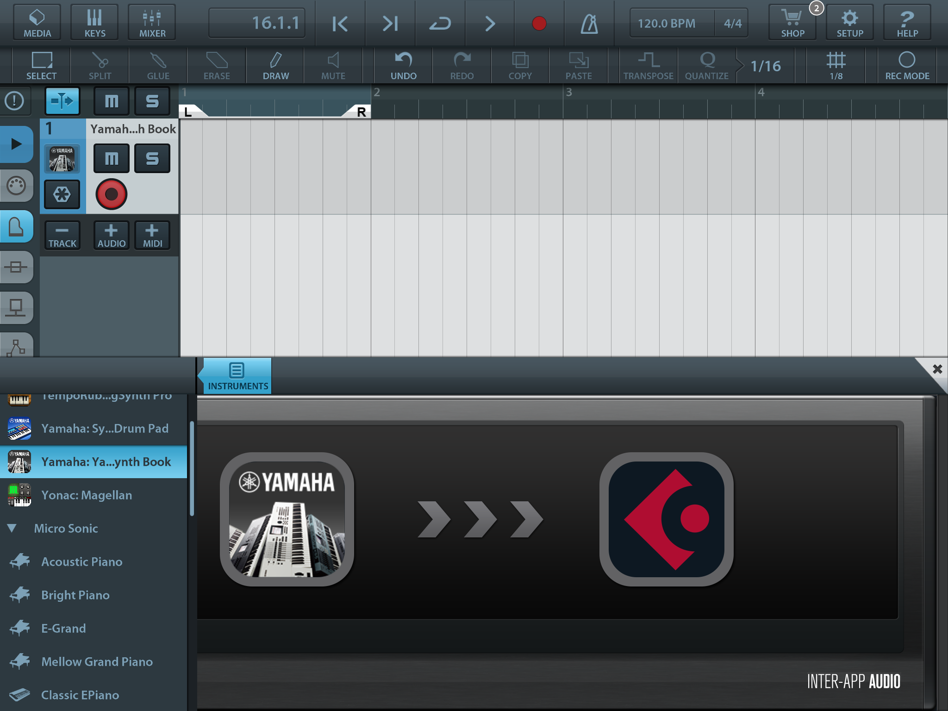The height and width of the screenshot is (711, 948).
Task: Add a new MIDI track
Action: [152, 235]
